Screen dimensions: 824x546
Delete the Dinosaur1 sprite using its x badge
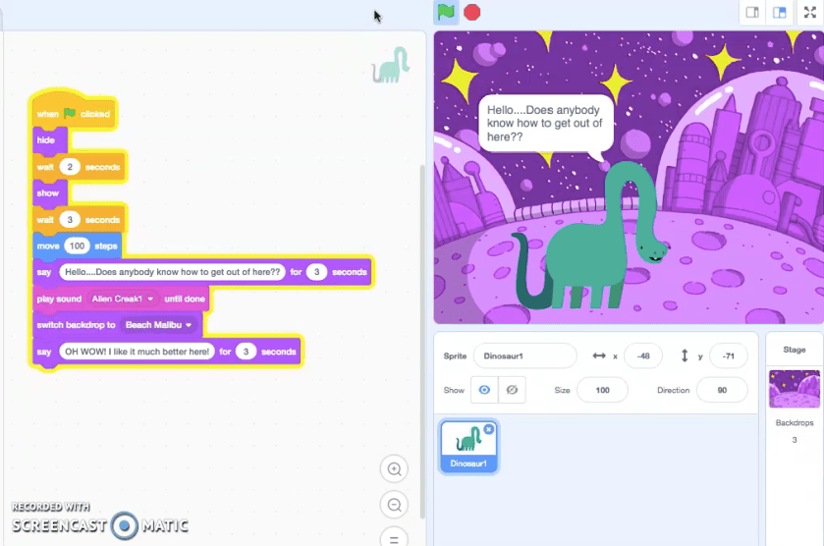point(489,429)
